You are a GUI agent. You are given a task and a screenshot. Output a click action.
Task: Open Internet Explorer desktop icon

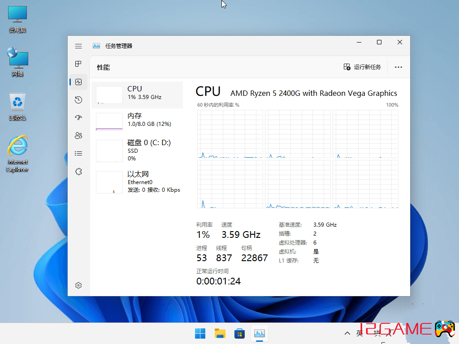(x=17, y=154)
